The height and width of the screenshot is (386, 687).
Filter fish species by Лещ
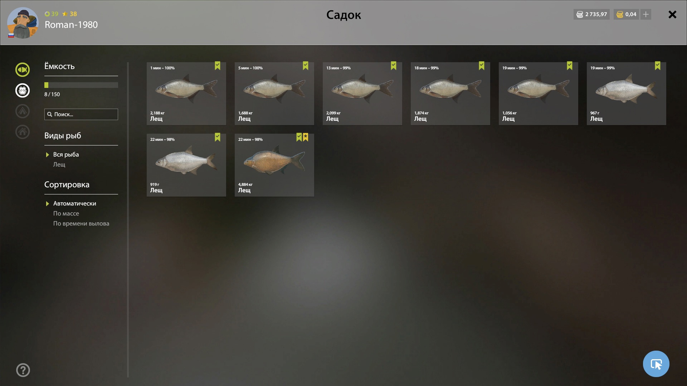click(x=59, y=164)
